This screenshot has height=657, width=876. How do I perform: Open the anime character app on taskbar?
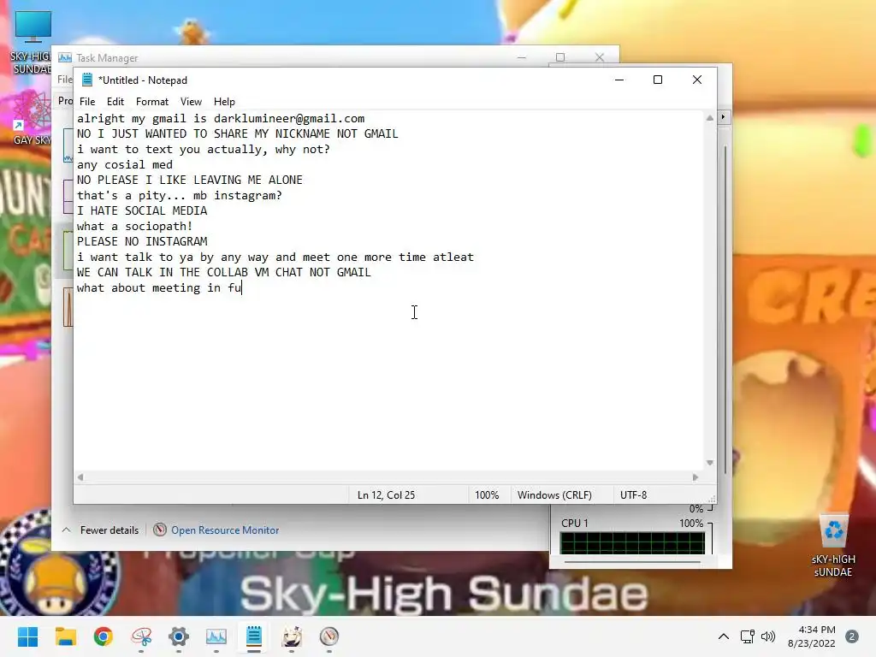pos(292,636)
